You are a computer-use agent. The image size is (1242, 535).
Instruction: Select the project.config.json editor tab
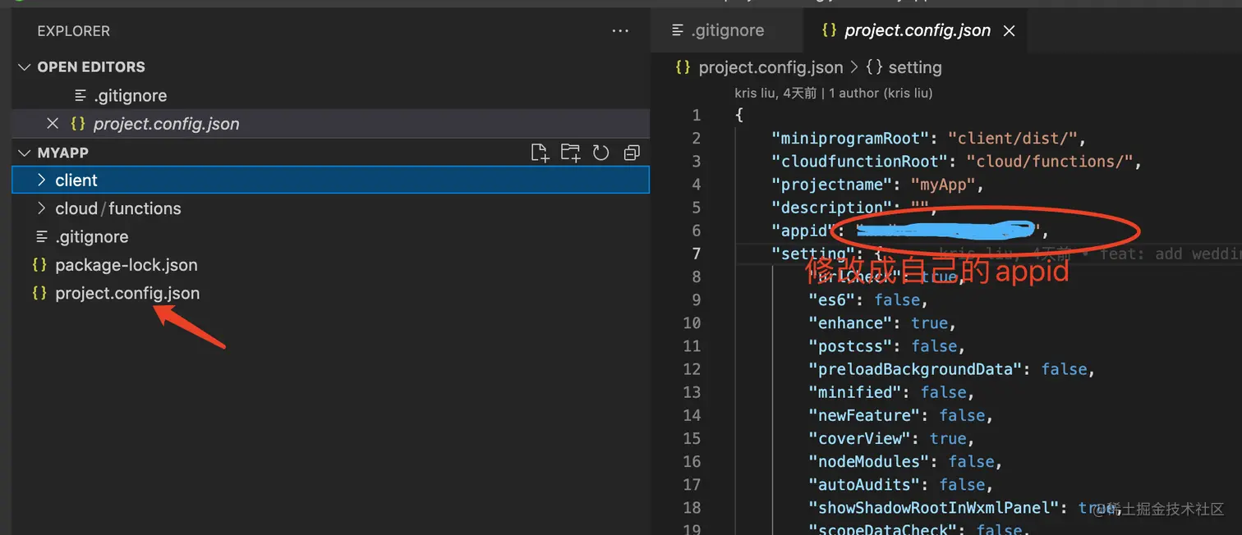point(916,30)
